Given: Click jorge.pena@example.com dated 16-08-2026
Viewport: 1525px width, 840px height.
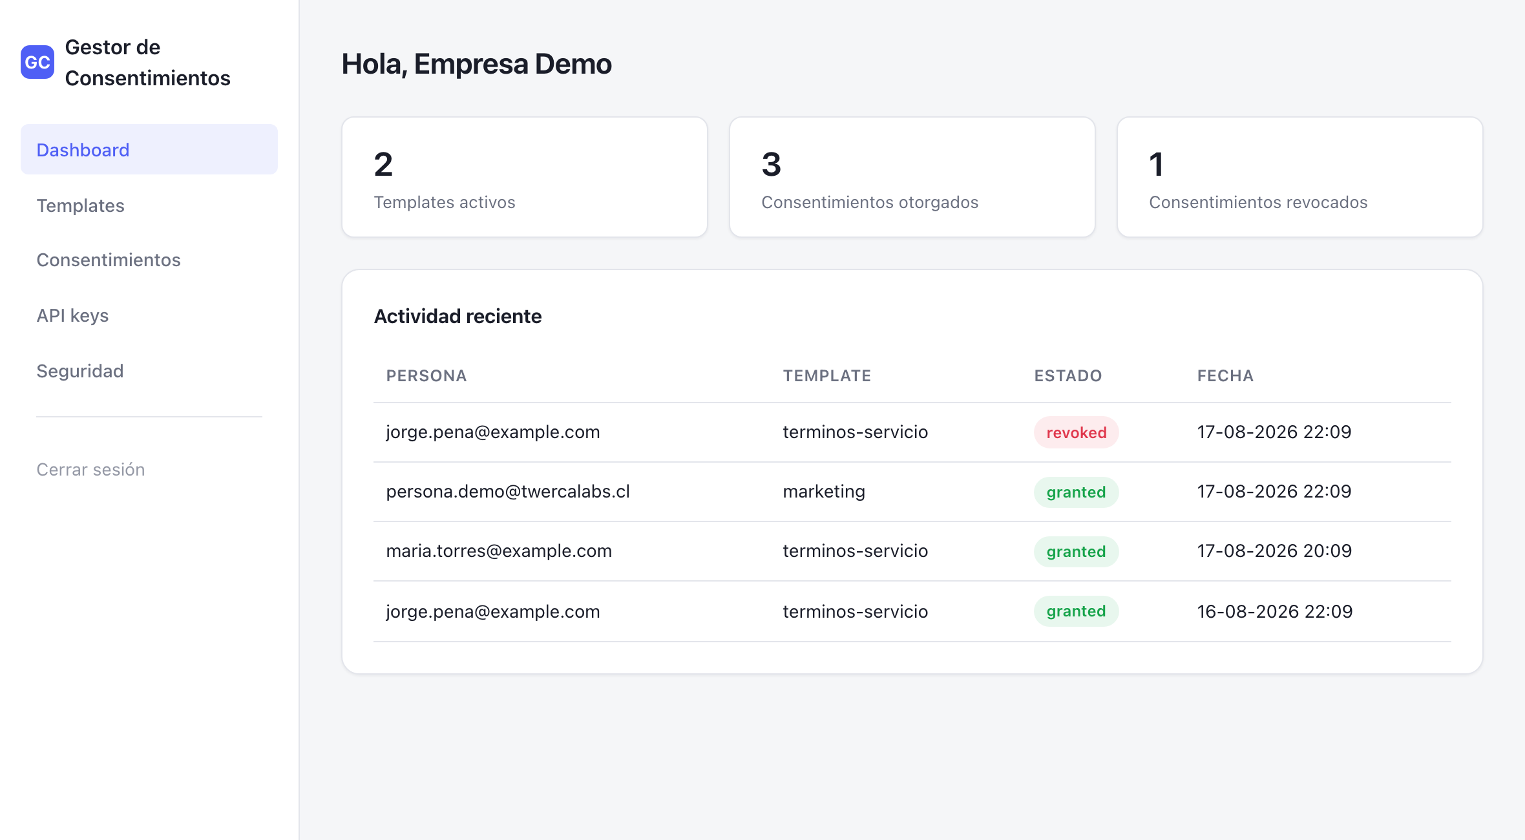Looking at the screenshot, I should (493, 611).
